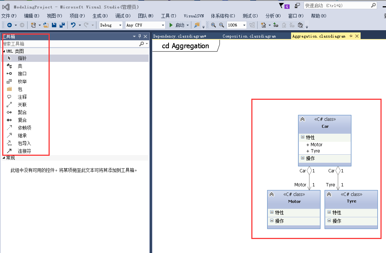Collapse the UML 类图 toolbox group
386x253 pixels.
coord(4,51)
